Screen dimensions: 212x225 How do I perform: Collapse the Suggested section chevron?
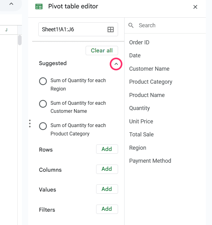[116, 64]
